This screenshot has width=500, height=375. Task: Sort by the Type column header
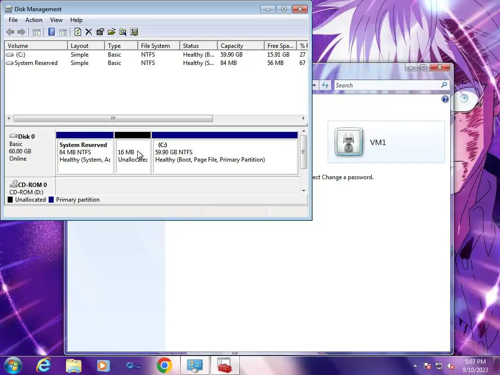click(121, 46)
